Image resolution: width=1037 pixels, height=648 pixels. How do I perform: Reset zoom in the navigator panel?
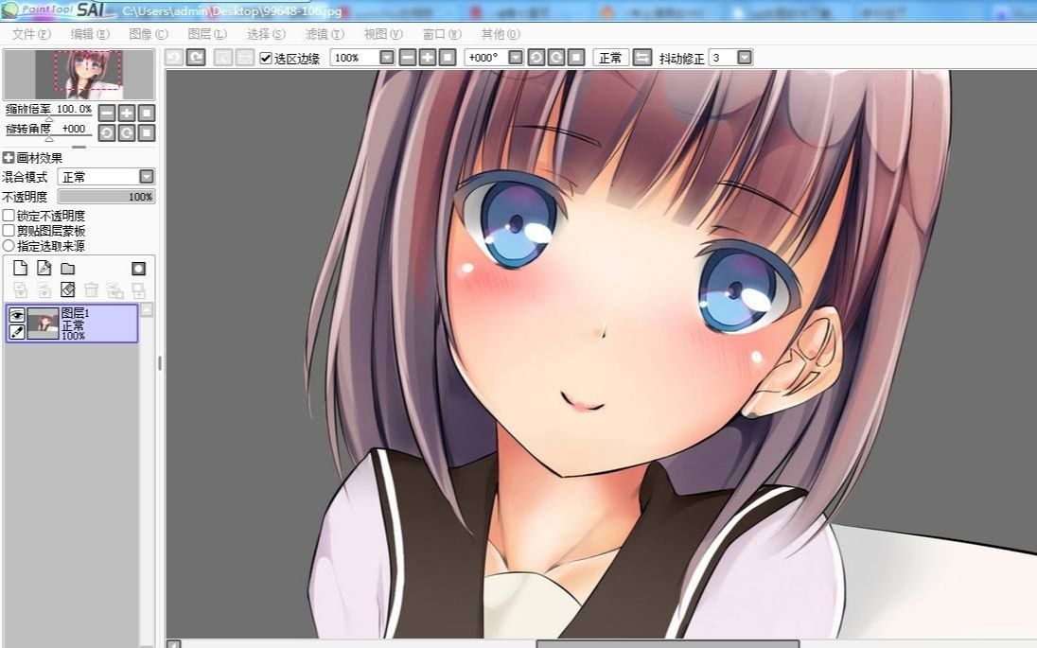(x=147, y=113)
